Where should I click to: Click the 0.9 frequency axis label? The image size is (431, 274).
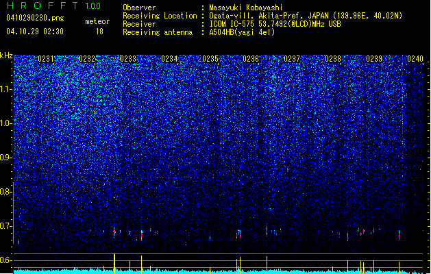coord(6,158)
